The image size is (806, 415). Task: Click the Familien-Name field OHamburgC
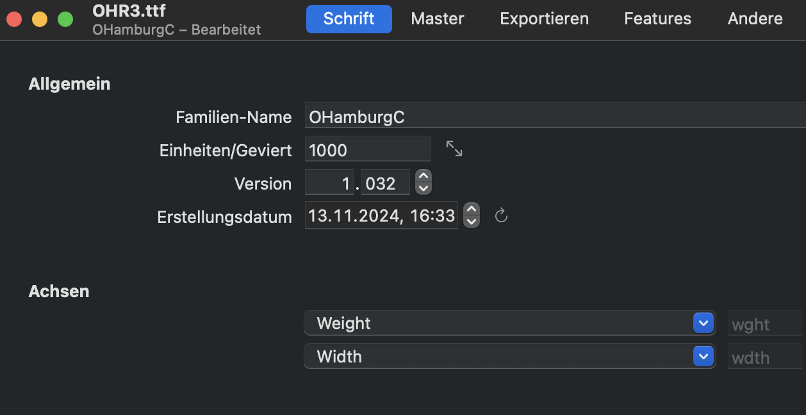point(555,116)
